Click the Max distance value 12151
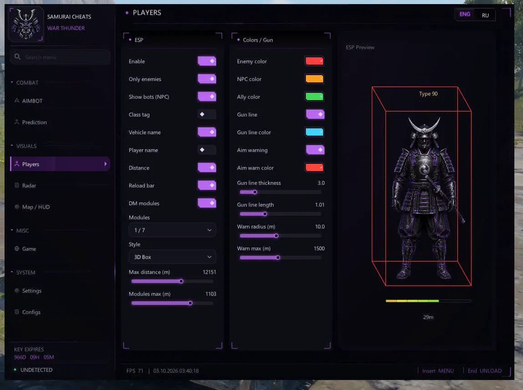 [x=209, y=272]
